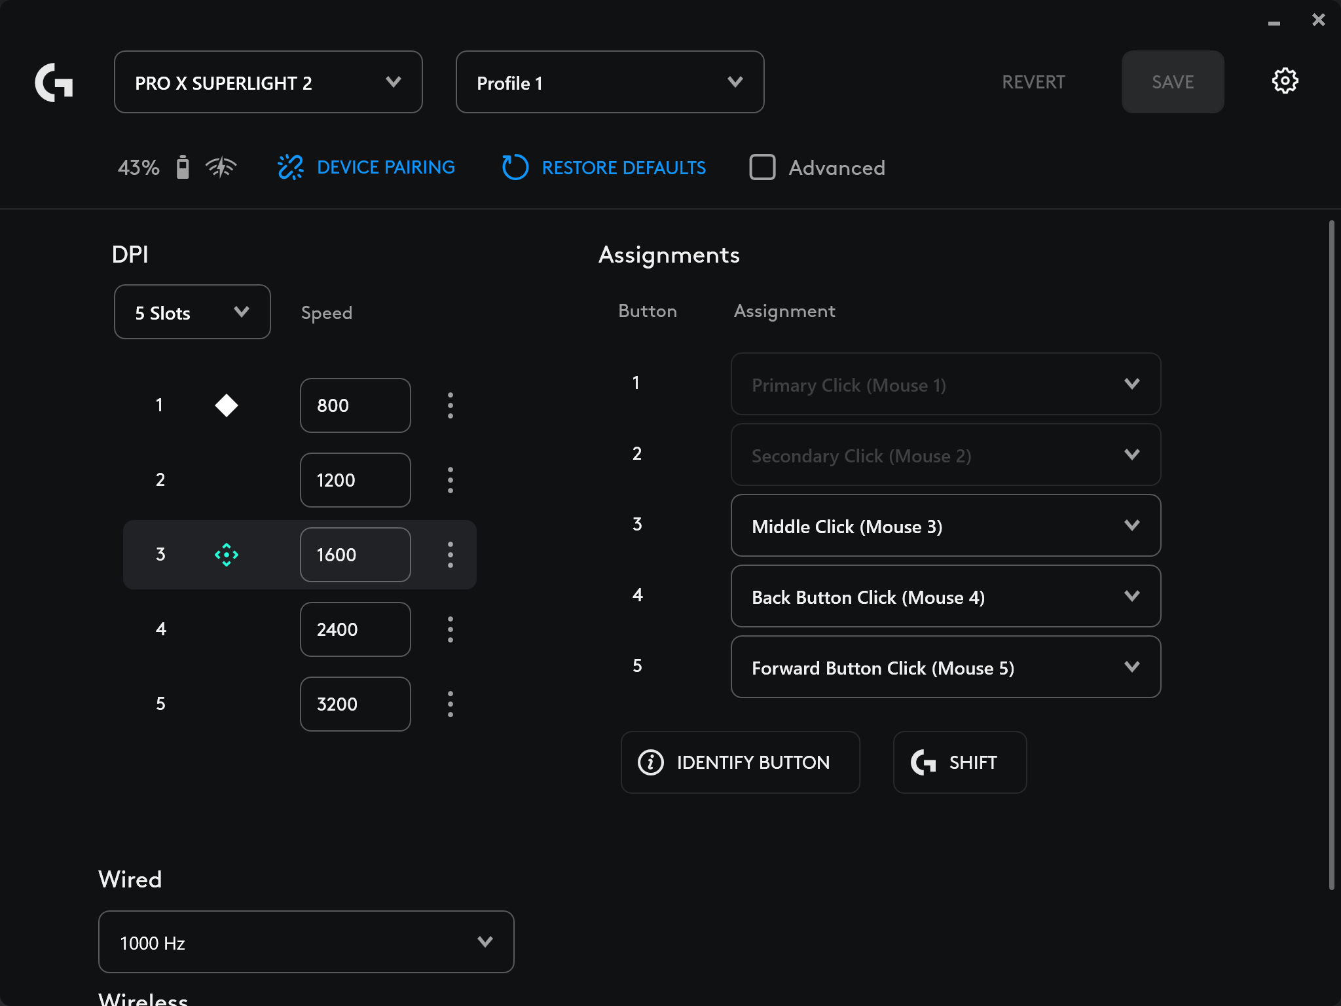Click the Logitech G logo
1341x1006 pixels.
point(54,83)
